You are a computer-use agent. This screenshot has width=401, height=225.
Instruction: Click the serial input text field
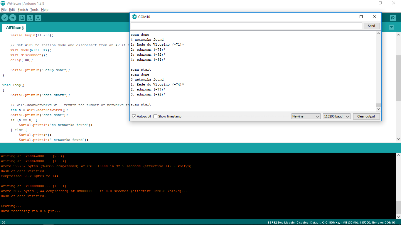click(x=247, y=26)
